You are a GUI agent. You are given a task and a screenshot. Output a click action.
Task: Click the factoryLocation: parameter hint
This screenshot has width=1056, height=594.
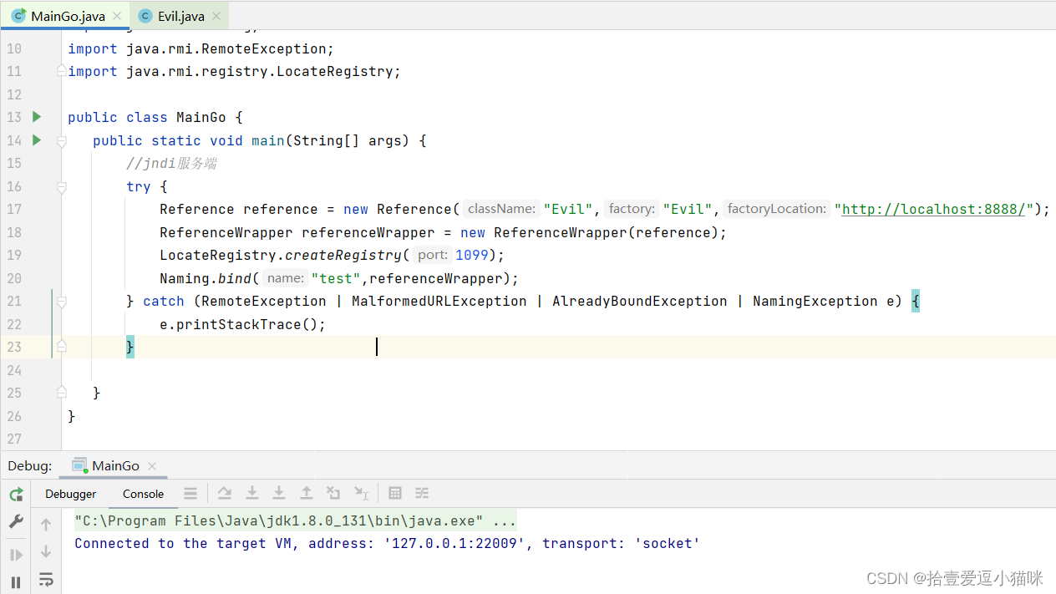(x=777, y=209)
